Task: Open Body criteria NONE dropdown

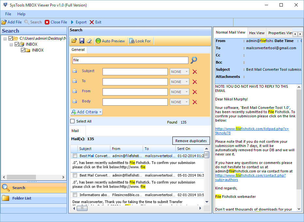Action: [x=180, y=102]
